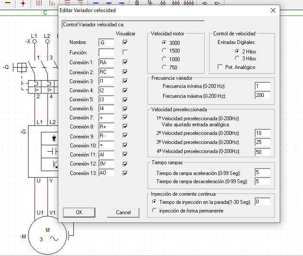The height and width of the screenshot is (256, 303).
Task: Click the Frecuencia máxima input field
Action: coord(262,95)
